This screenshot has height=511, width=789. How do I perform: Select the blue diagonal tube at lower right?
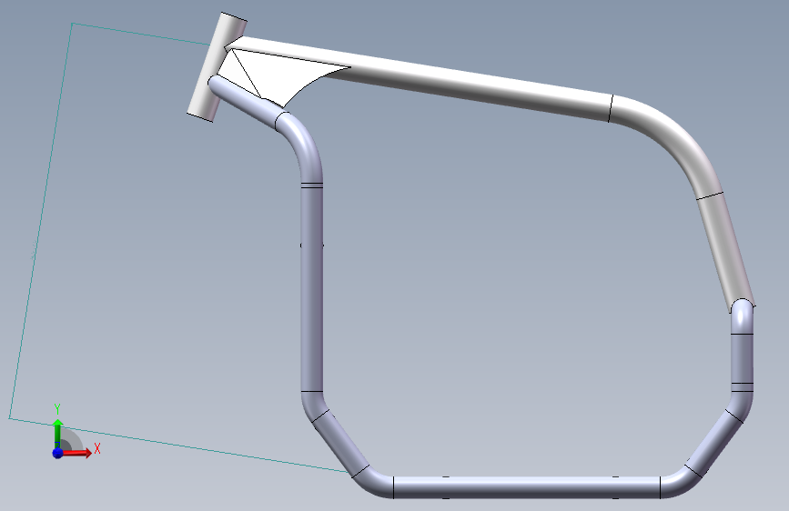tap(714, 444)
